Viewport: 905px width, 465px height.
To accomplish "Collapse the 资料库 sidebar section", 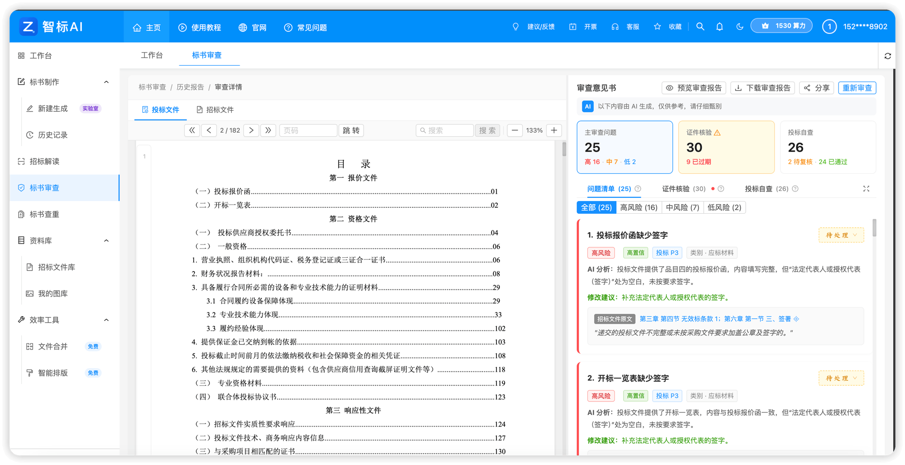I will [x=106, y=240].
